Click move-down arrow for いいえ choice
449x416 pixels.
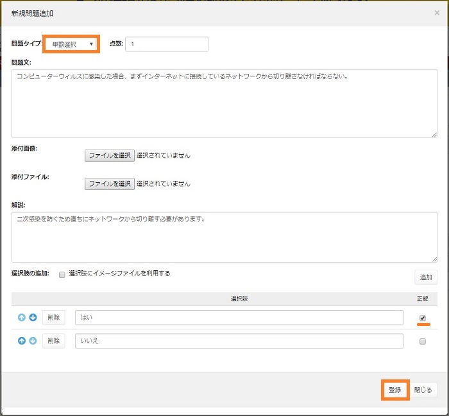click(x=33, y=341)
